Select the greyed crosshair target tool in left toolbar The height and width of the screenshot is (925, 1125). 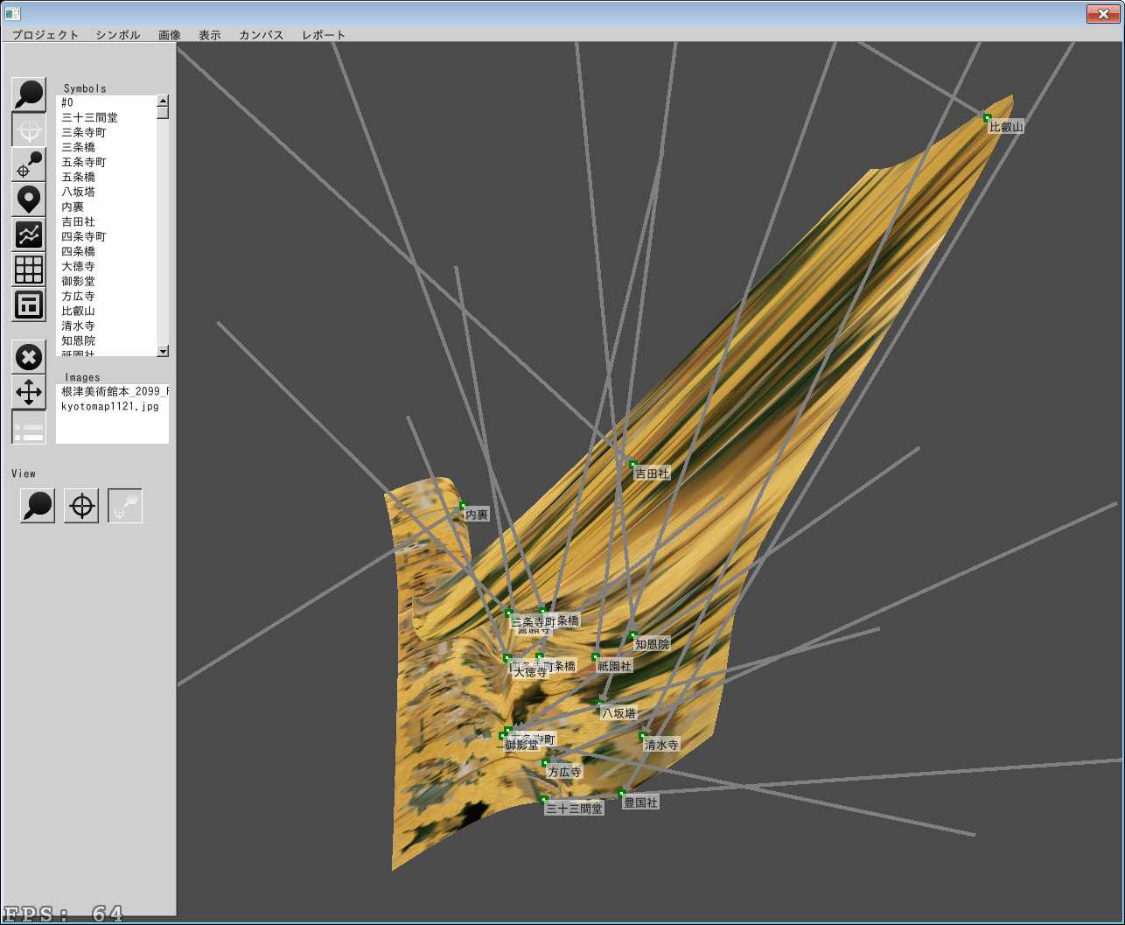click(x=29, y=130)
